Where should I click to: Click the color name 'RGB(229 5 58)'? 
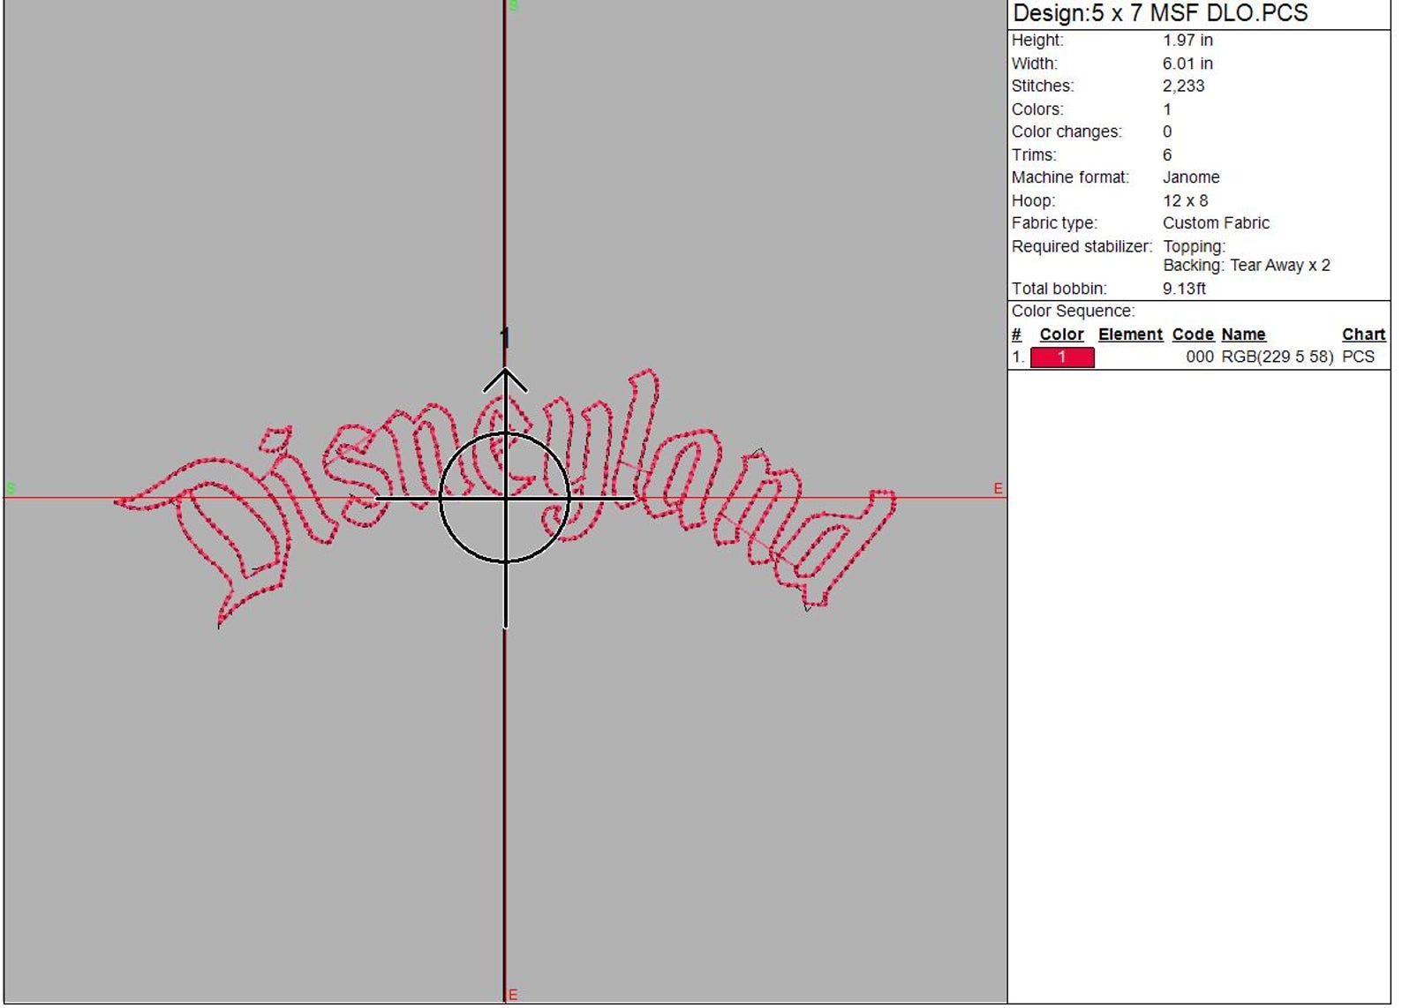(x=1277, y=357)
